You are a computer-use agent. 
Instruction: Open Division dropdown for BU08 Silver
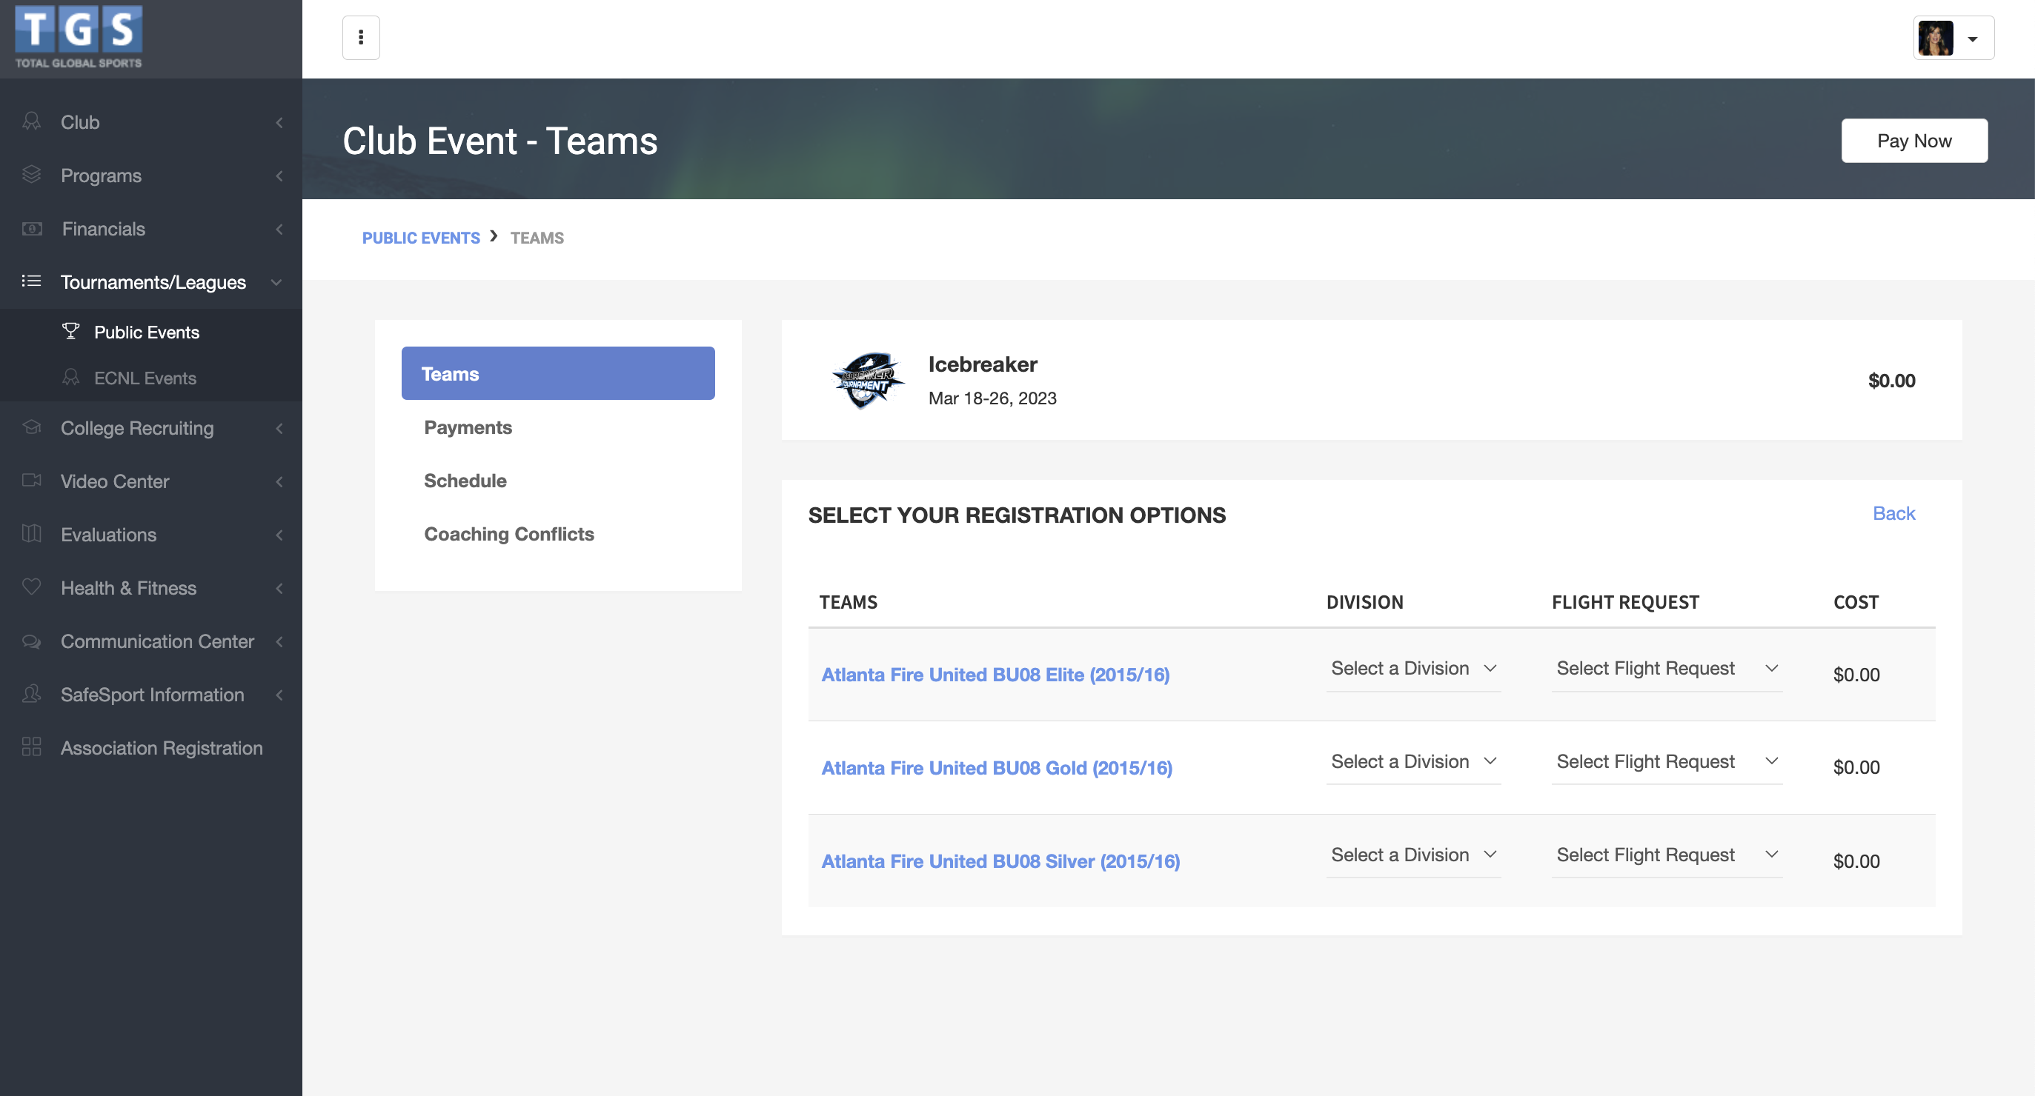click(x=1413, y=855)
